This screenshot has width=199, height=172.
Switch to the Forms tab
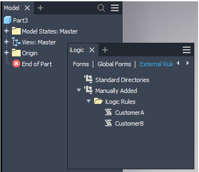point(81,64)
